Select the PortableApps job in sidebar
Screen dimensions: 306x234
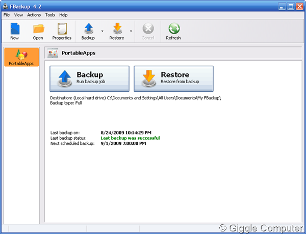[x=21, y=57]
